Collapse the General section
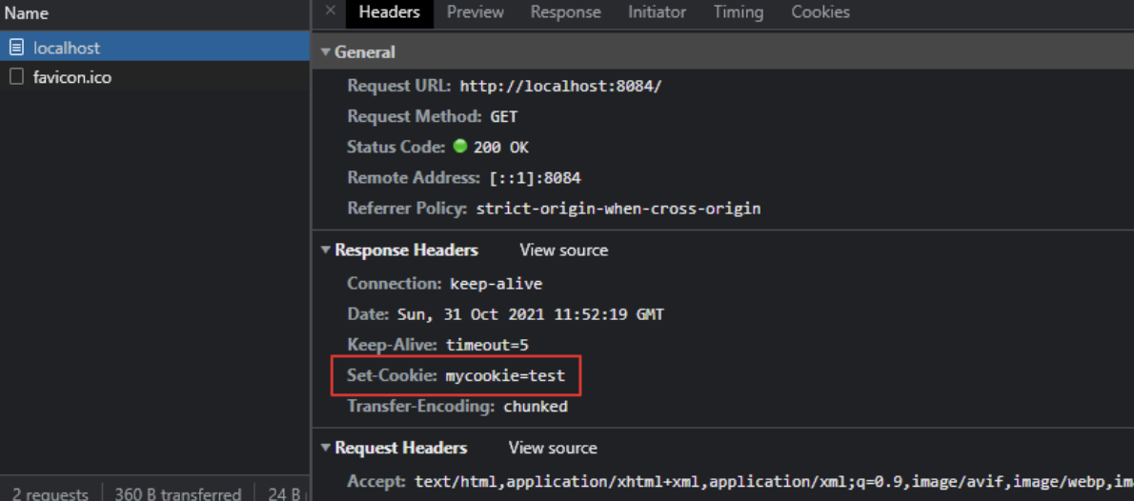Image resolution: width=1134 pixels, height=501 pixels. point(326,52)
